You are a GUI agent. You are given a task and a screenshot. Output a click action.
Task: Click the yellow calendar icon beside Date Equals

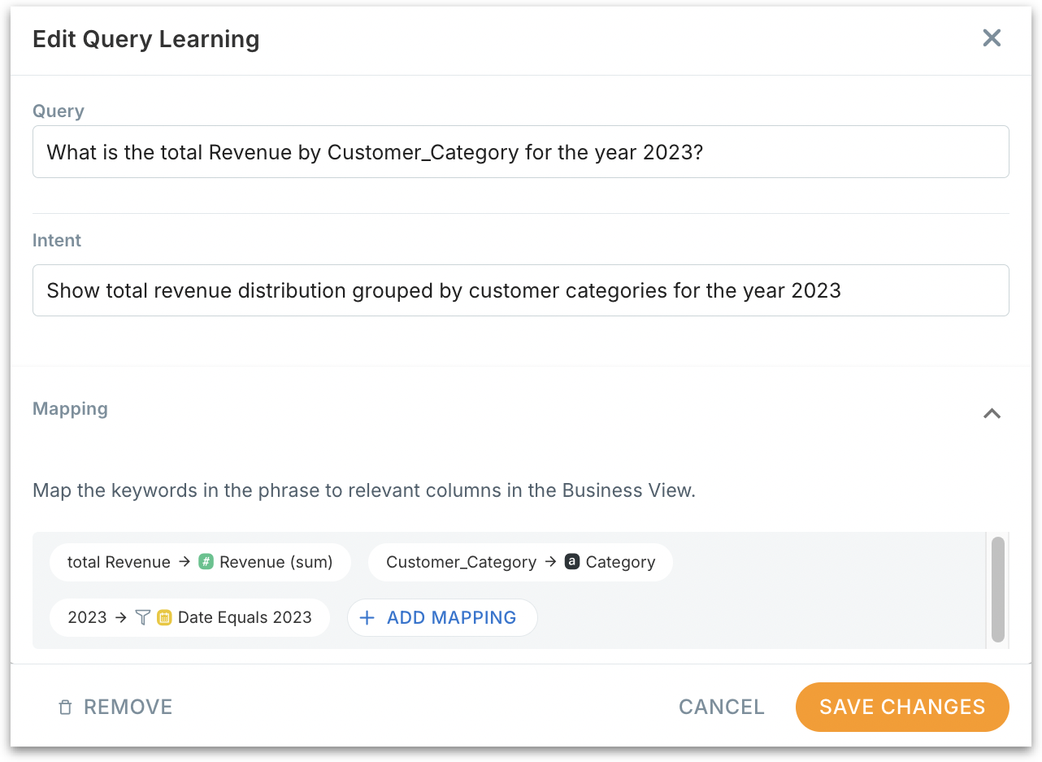tap(164, 617)
